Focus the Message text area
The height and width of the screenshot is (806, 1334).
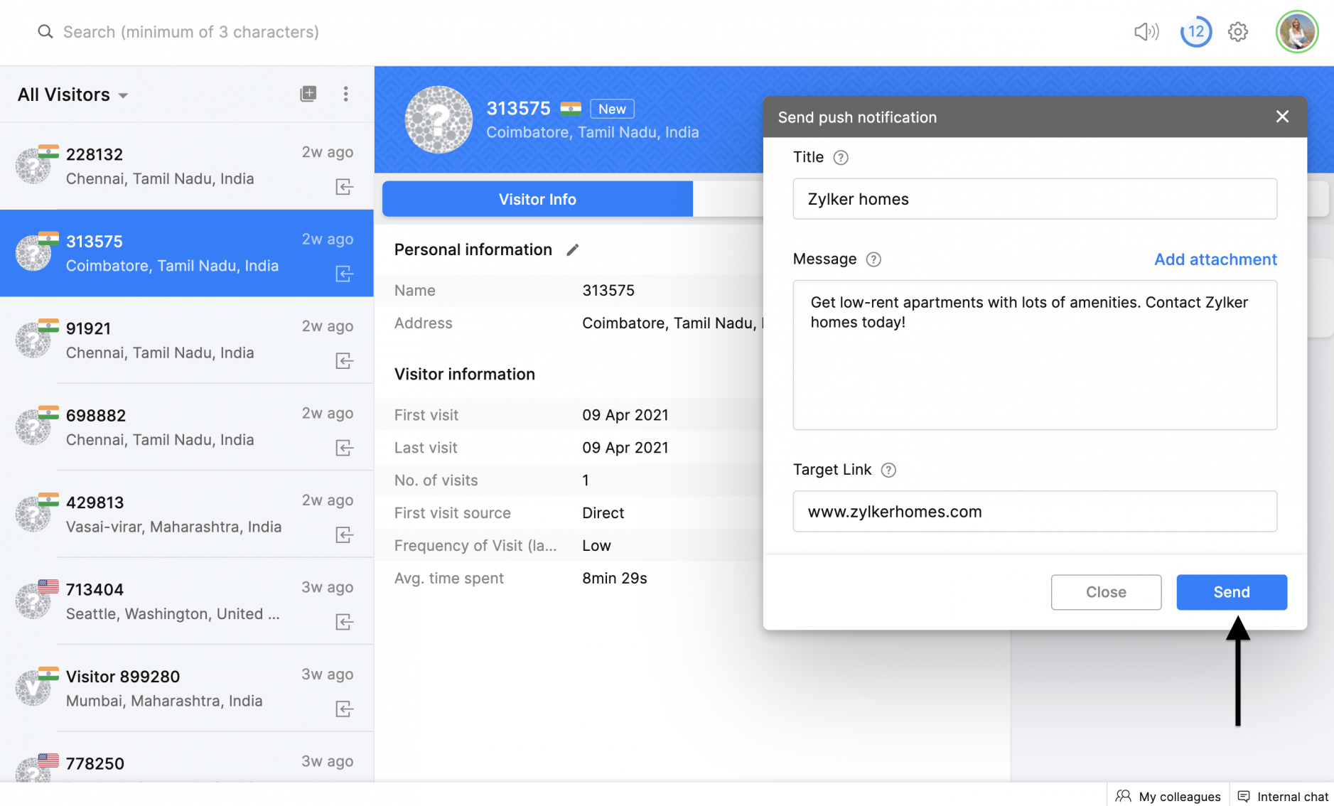(1035, 355)
